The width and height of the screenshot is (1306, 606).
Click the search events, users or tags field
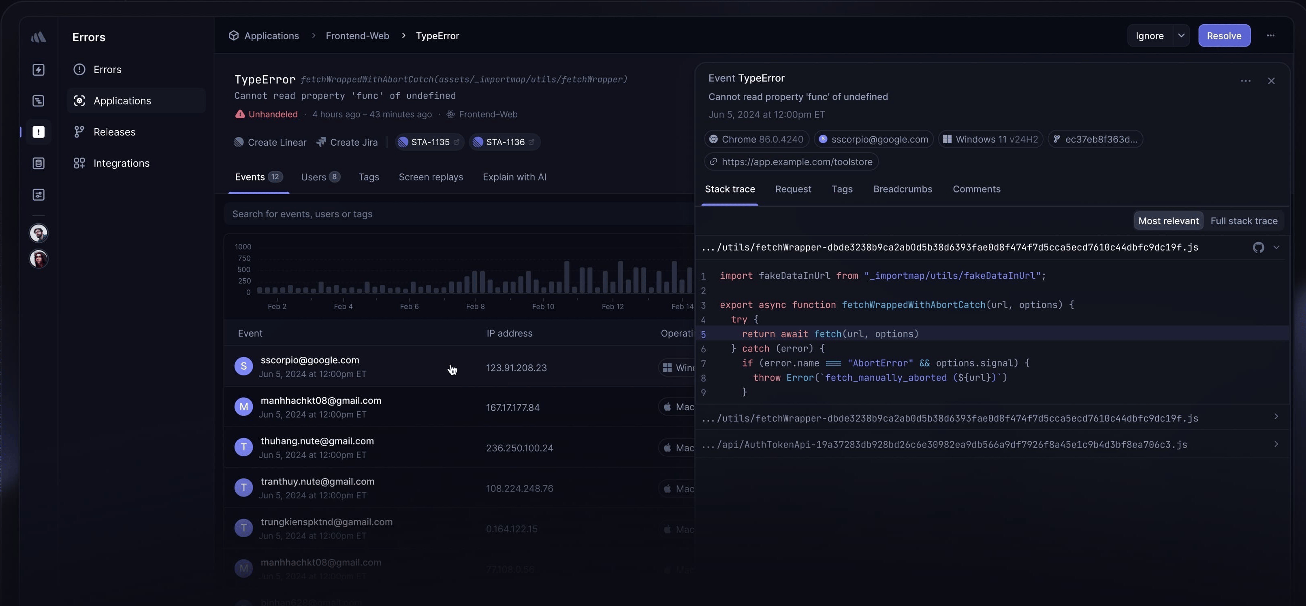(456, 214)
